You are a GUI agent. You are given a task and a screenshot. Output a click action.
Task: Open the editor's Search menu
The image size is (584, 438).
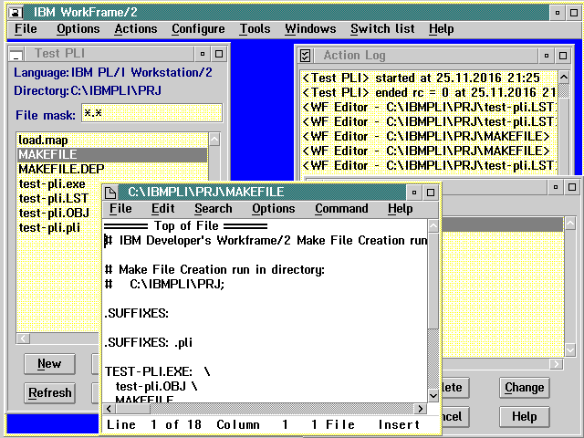(x=214, y=209)
